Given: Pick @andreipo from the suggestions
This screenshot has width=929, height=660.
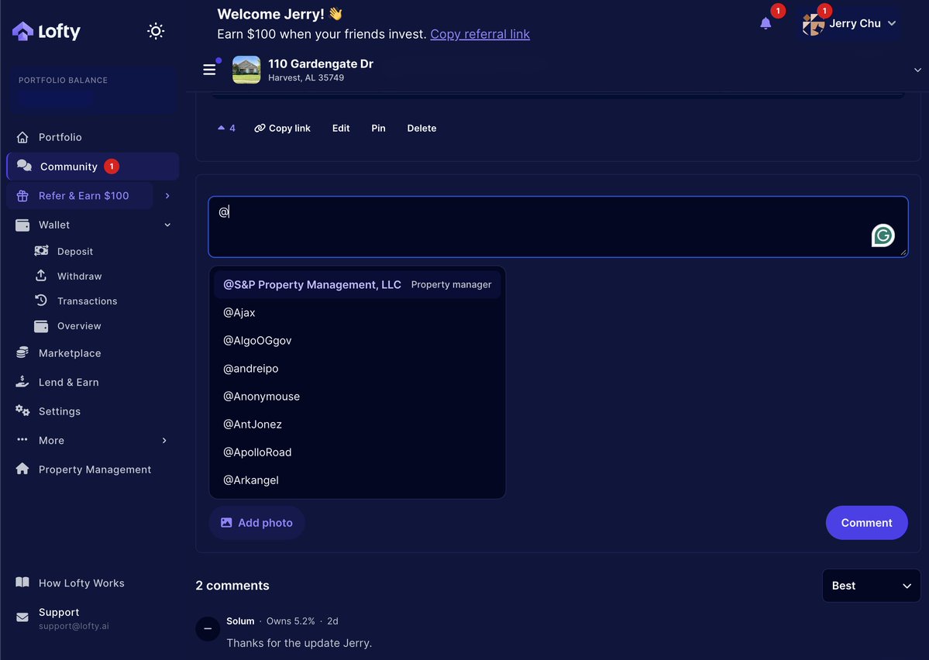Looking at the screenshot, I should pos(356,368).
